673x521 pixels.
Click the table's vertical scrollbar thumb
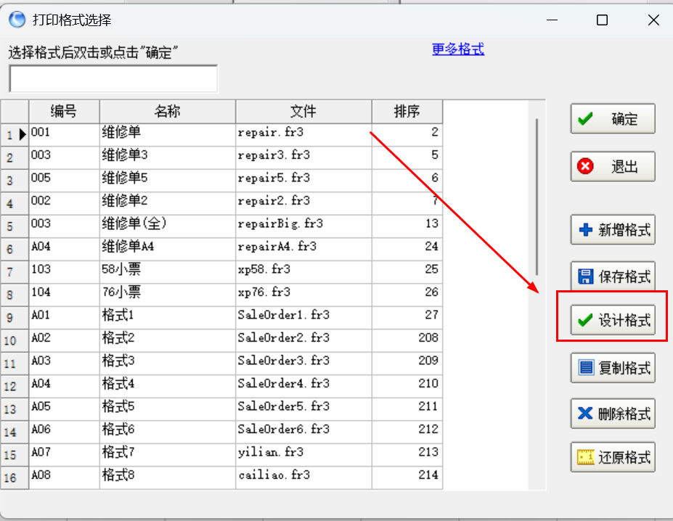coord(537,197)
